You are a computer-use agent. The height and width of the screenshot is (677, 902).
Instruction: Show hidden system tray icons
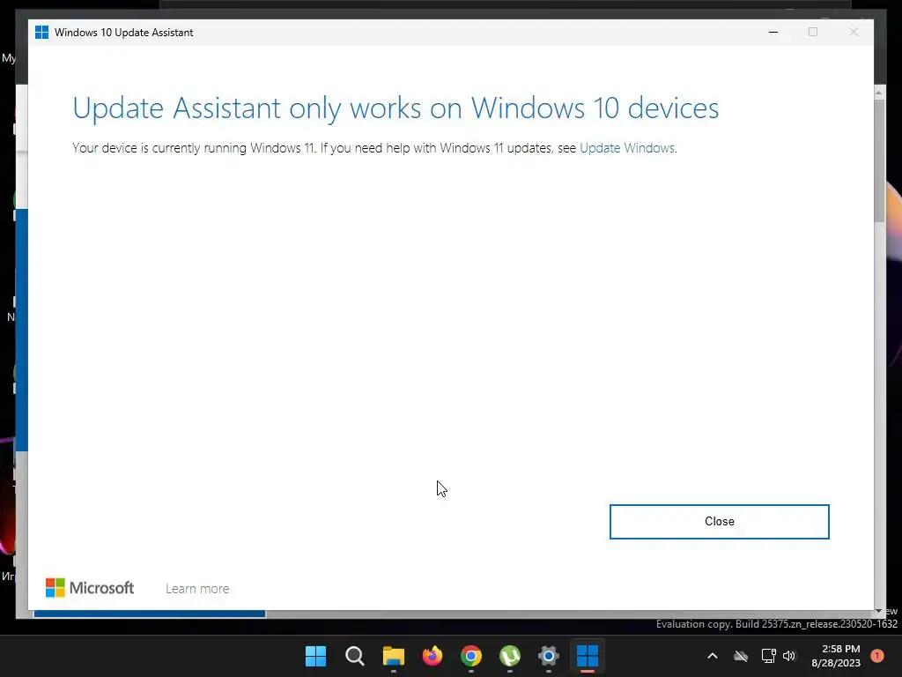pos(712,656)
